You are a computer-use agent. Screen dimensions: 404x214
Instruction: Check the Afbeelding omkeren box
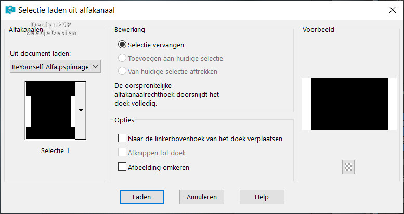tap(123, 168)
